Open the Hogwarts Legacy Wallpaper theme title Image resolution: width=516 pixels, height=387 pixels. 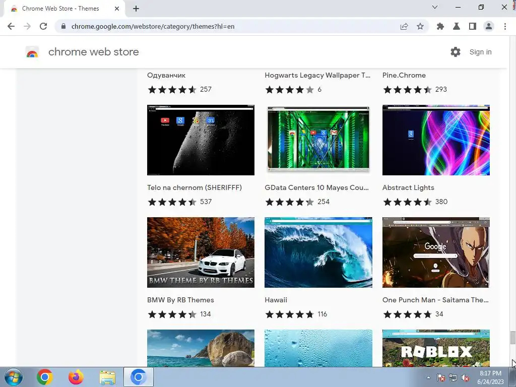coord(317,75)
